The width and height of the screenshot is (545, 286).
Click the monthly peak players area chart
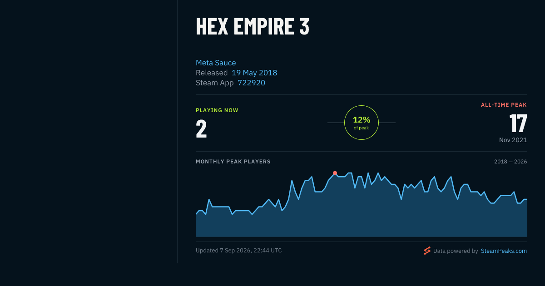pyautogui.click(x=362, y=205)
